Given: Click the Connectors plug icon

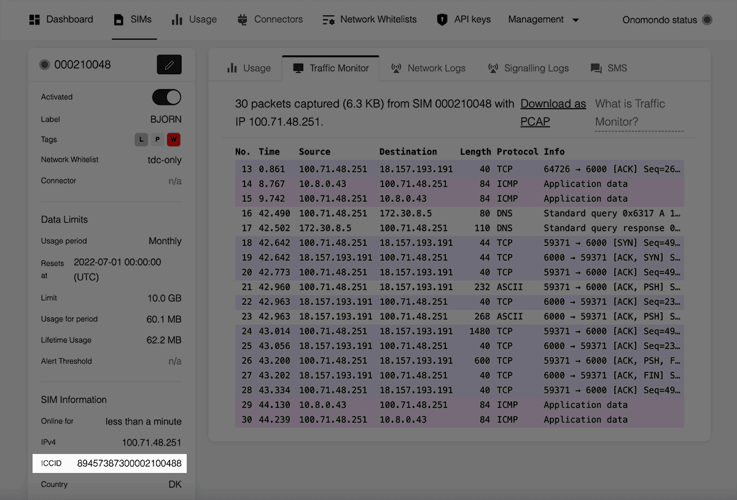Looking at the screenshot, I should pos(243,20).
